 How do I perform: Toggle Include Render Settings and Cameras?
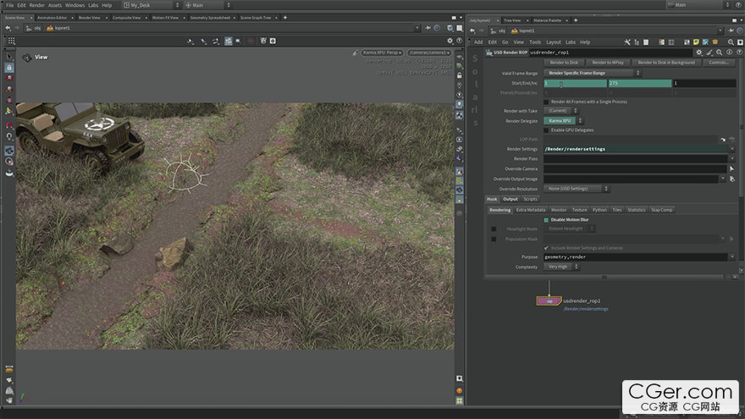coord(546,248)
